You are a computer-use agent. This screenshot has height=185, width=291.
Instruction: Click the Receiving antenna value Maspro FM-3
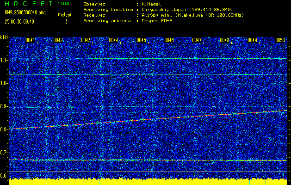[157, 21]
